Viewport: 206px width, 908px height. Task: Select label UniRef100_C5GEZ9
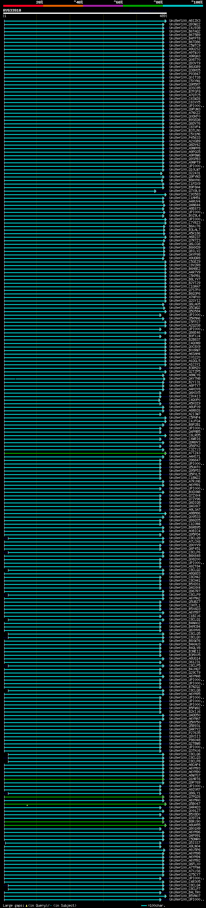(x=185, y=262)
